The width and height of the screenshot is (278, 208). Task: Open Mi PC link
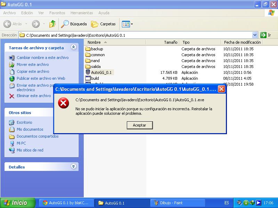pyautogui.click(x=21, y=143)
